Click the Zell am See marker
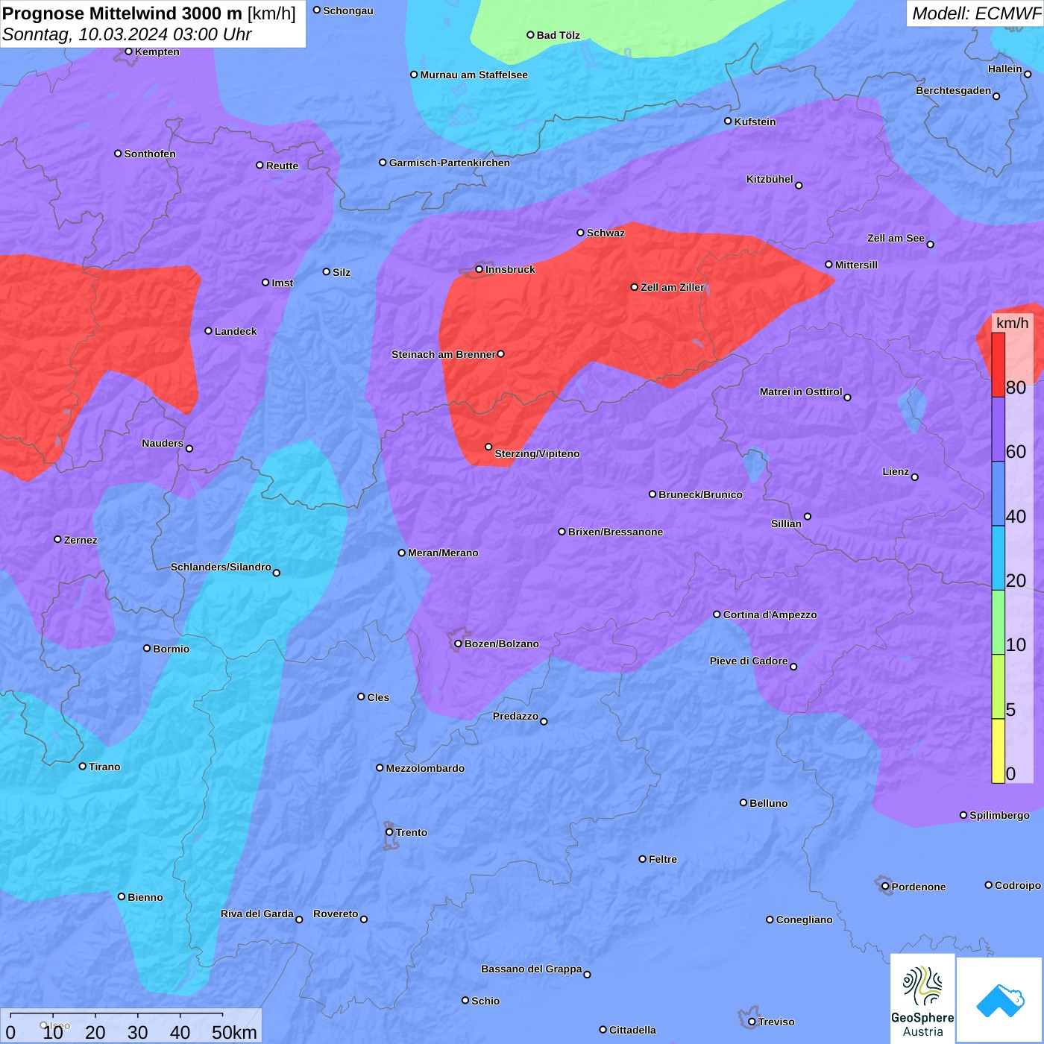The image size is (1044, 1044). click(x=930, y=245)
